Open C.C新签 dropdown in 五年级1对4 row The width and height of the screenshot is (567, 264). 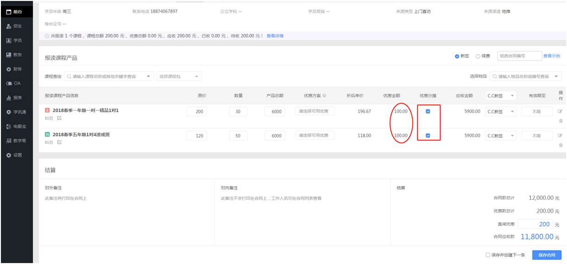click(x=501, y=135)
